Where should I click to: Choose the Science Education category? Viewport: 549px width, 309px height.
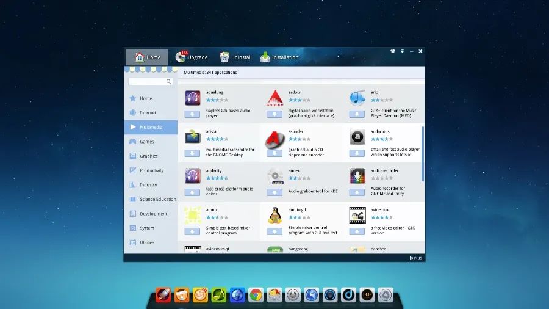click(157, 199)
